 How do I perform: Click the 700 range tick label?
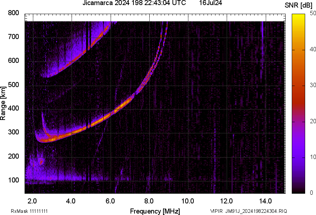coord(13,36)
